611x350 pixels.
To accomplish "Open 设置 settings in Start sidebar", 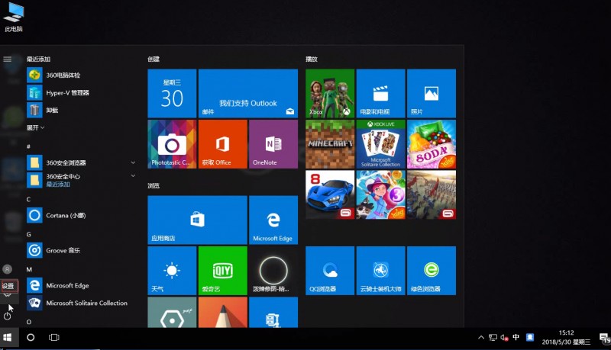I will pos(8,286).
